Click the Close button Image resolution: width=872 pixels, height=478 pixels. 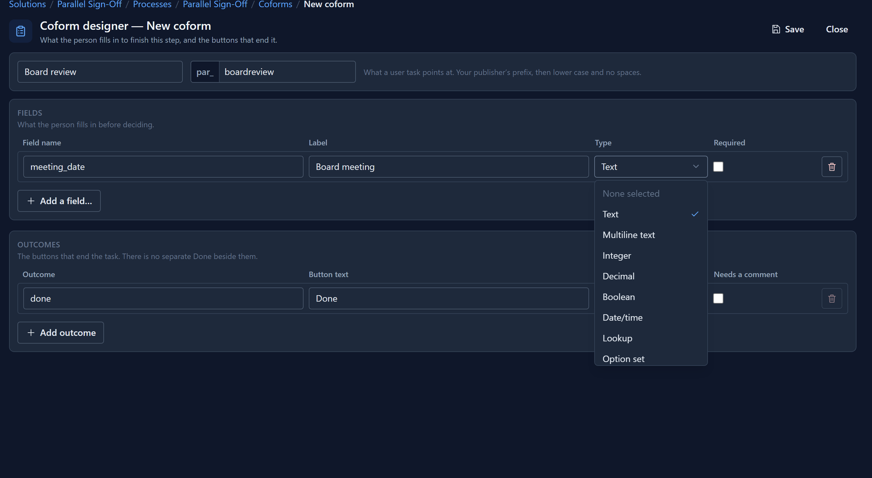click(837, 29)
